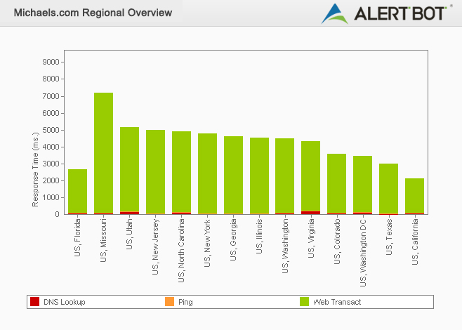Viewport: 462px width, 330px height.
Task: Click the US, Florida green bar
Action: pos(78,191)
